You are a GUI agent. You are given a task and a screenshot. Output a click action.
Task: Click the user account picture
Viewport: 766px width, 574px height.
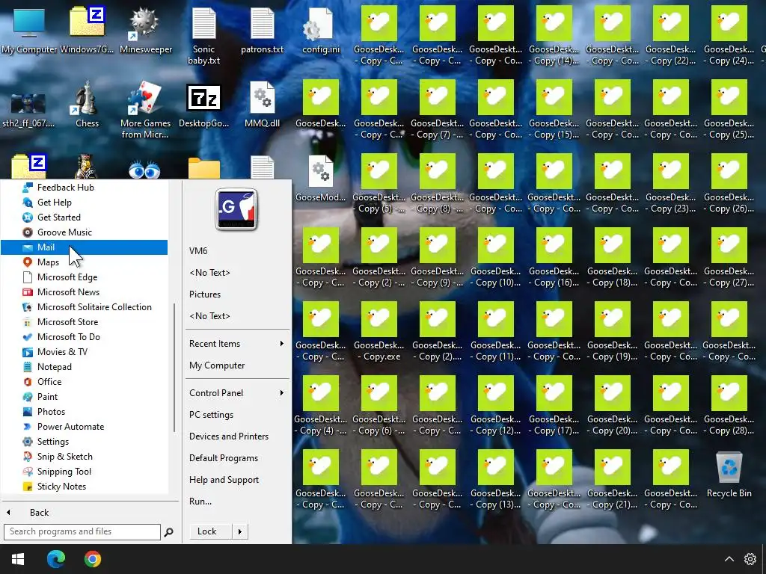click(236, 210)
